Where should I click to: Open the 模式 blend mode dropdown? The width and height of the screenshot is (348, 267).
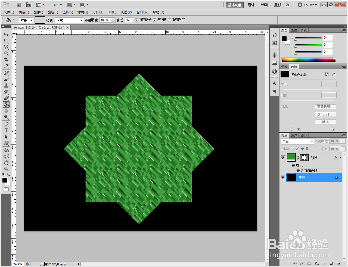[x=69, y=20]
